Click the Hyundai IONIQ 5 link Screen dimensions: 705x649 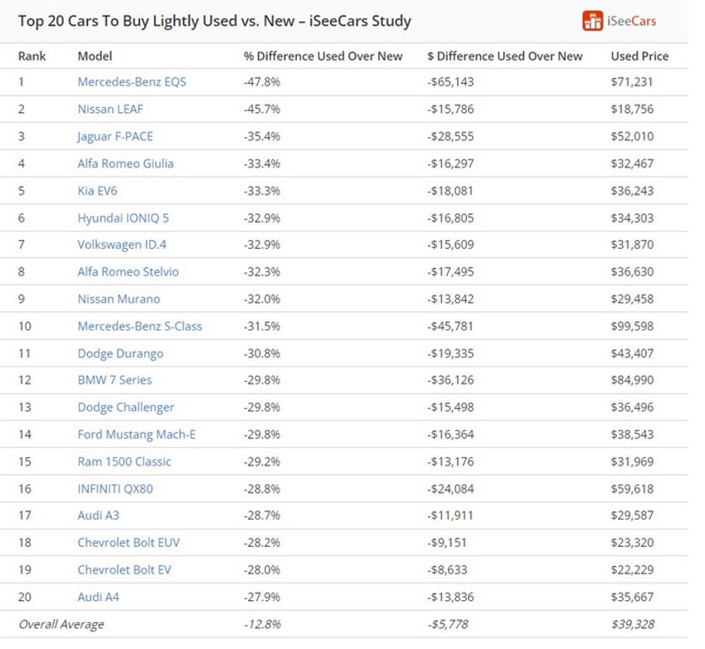[x=123, y=218]
